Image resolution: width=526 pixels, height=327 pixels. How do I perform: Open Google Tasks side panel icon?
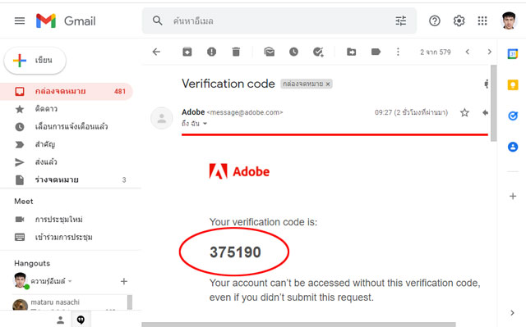(513, 116)
